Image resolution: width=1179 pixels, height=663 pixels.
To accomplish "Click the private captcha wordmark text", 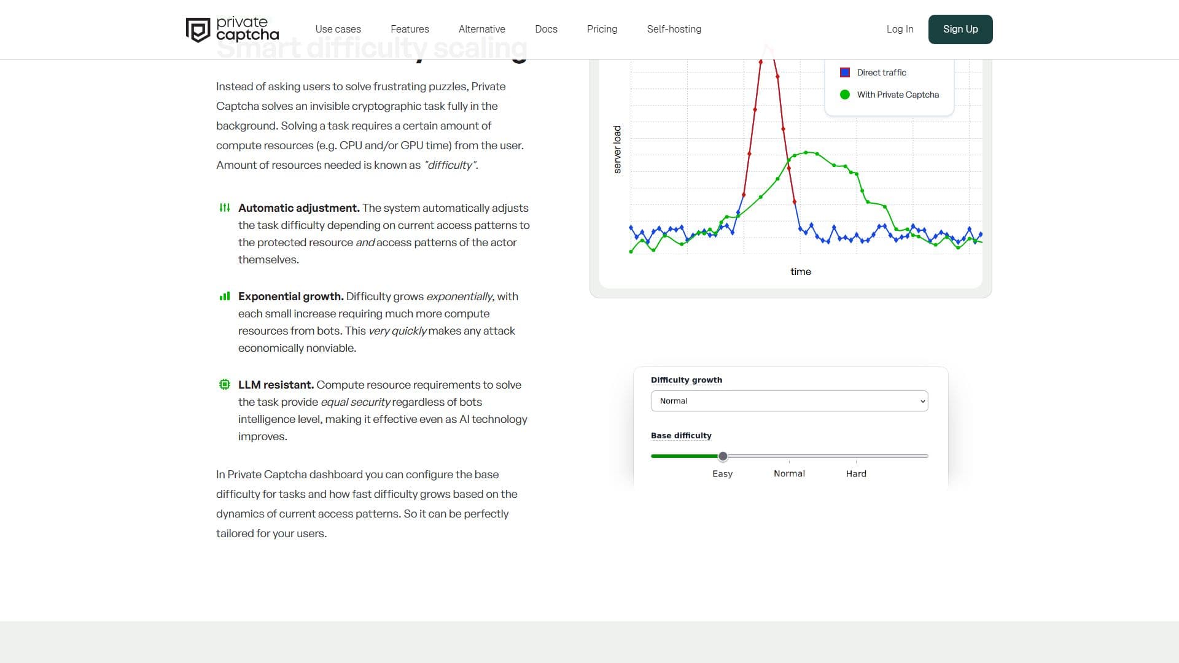I will 247,29.
